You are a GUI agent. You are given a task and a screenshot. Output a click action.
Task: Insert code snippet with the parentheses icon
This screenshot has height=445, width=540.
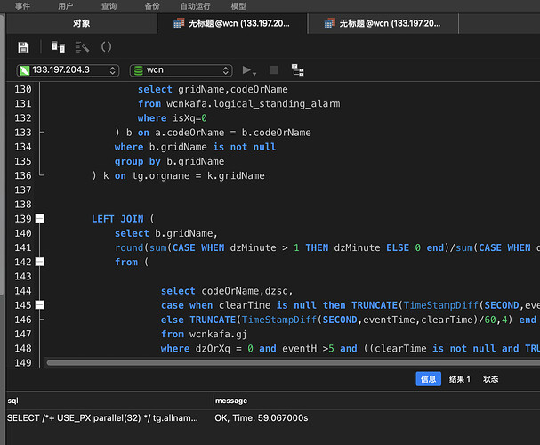click(x=106, y=47)
